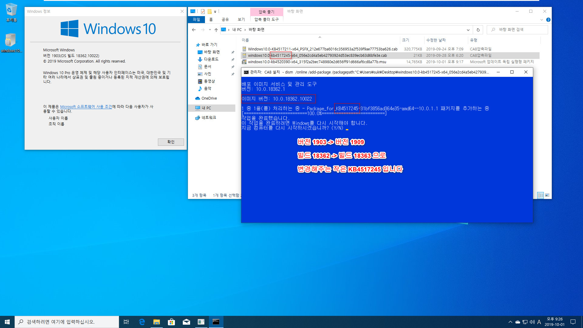Expand the Explorer ribbon with the chevron
The image size is (583, 328).
pos(541,20)
